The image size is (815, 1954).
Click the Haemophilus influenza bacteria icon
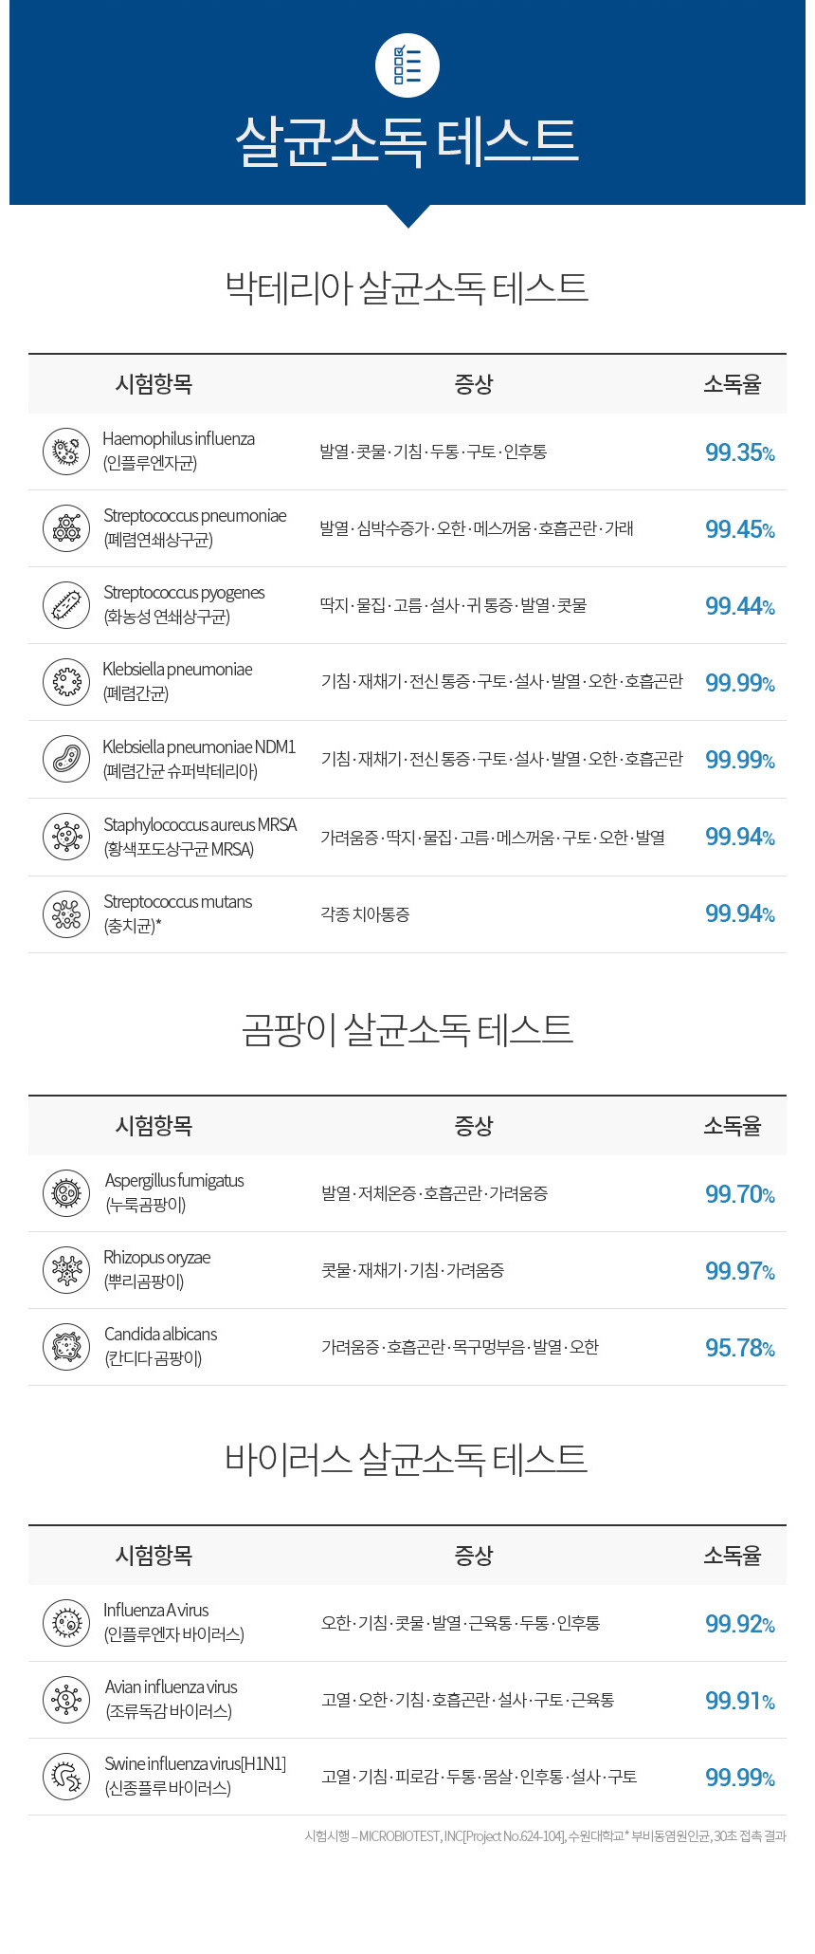click(x=66, y=452)
